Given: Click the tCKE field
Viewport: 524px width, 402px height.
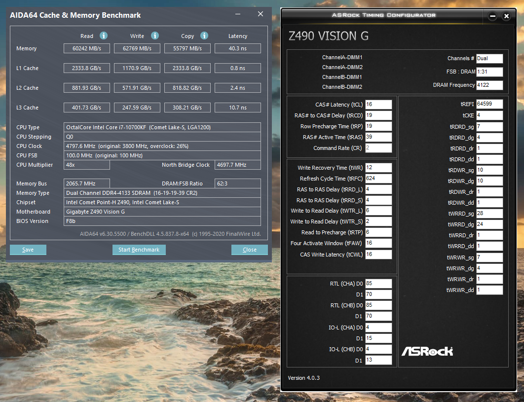Looking at the screenshot, I should (489, 115).
